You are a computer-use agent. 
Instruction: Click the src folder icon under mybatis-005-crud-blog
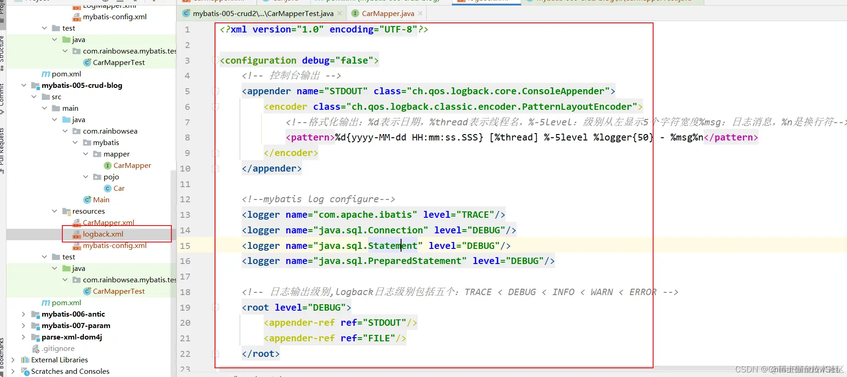click(46, 97)
